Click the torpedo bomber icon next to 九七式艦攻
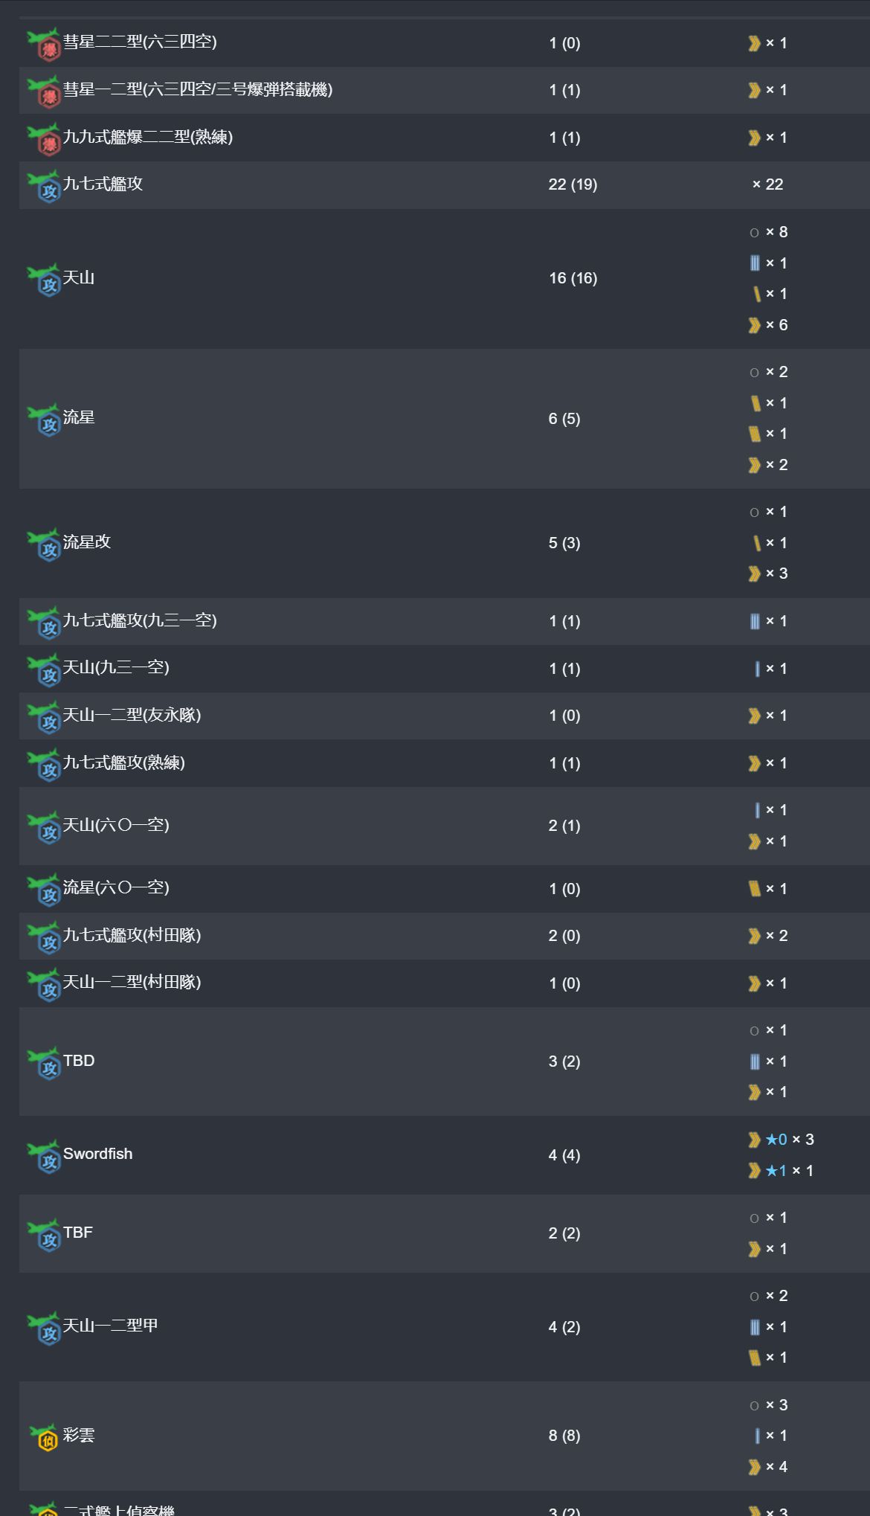 pyautogui.click(x=43, y=186)
